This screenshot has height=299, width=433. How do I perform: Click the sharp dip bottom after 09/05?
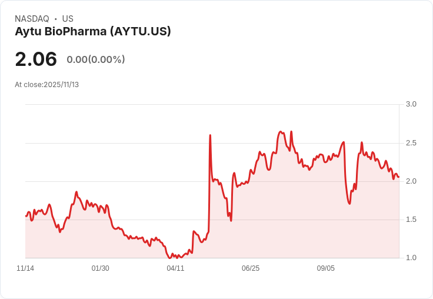(x=349, y=204)
